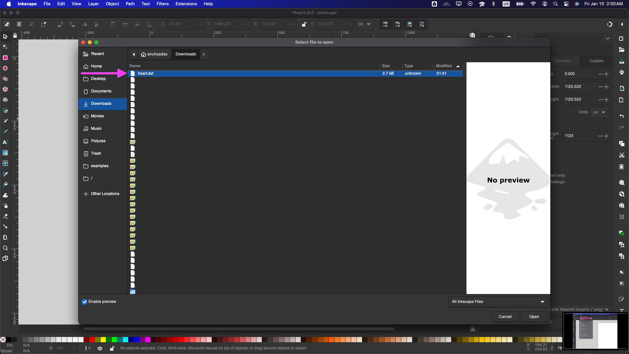This screenshot has height=354, width=629.
Task: Click the path bar back arrow
Action: pos(134,54)
